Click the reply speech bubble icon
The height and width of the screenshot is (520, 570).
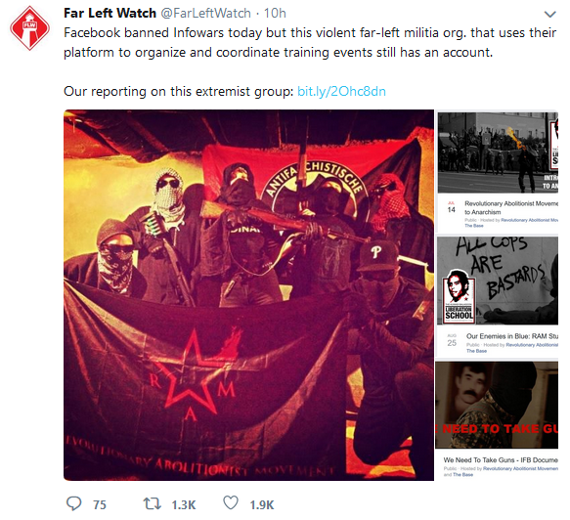tap(73, 503)
